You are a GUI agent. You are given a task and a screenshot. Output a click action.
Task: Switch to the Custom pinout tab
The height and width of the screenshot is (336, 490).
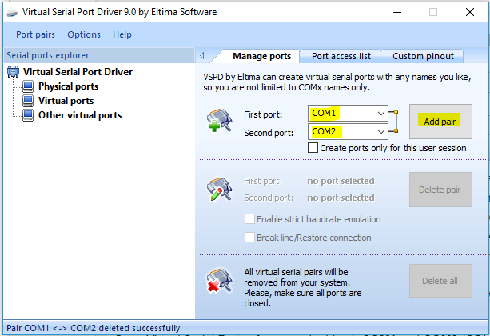point(423,56)
